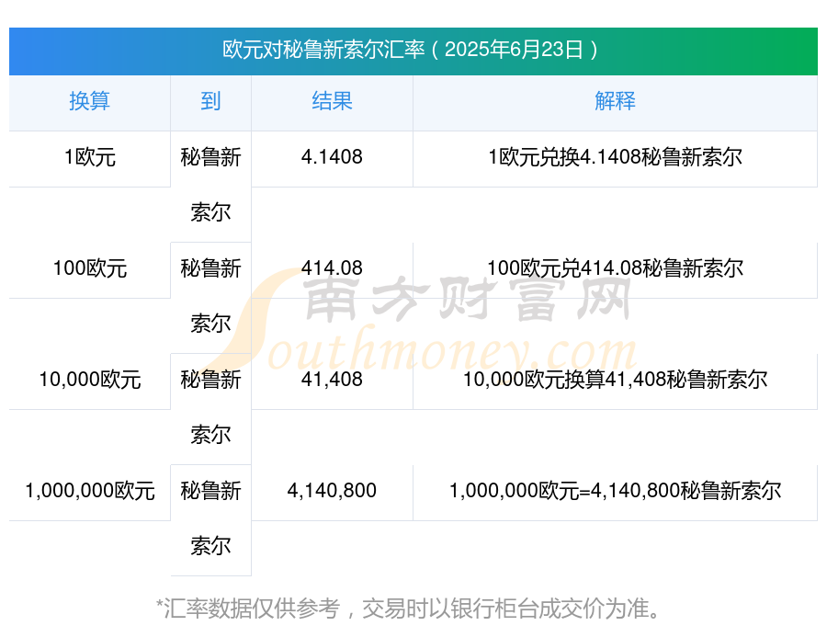Click 秘鲁新索尔 in the 1,000,000欧元 row
The image size is (827, 637).
(210, 518)
